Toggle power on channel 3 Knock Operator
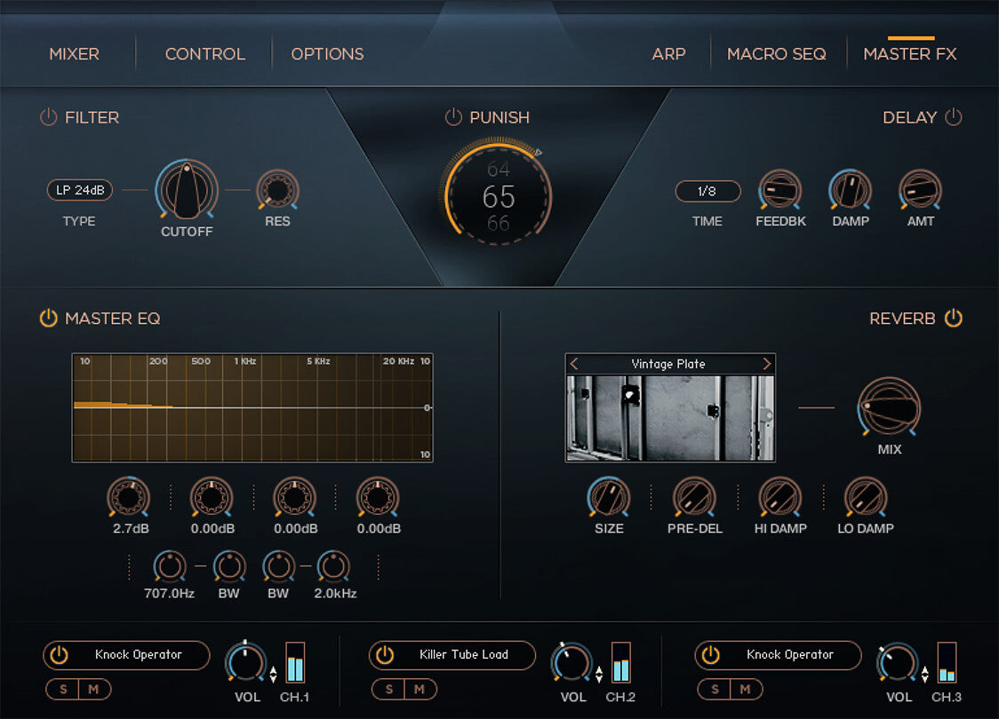 (709, 655)
